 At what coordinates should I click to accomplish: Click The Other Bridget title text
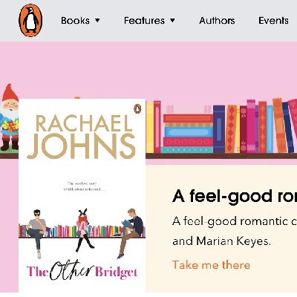pyautogui.click(x=82, y=271)
